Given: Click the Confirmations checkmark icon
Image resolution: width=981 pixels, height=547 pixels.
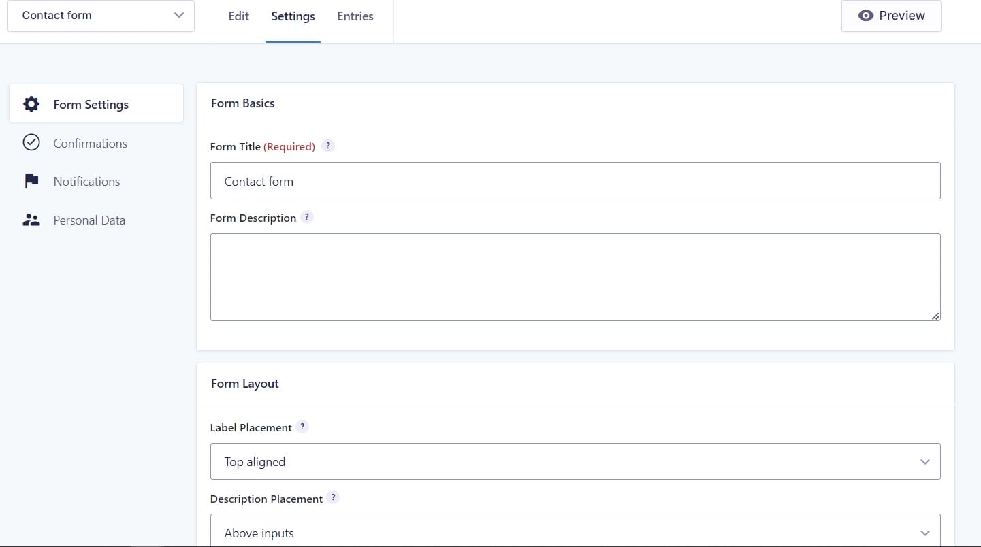Looking at the screenshot, I should click(31, 142).
